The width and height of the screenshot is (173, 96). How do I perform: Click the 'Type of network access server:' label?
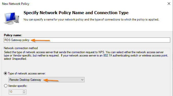click(x=27, y=73)
